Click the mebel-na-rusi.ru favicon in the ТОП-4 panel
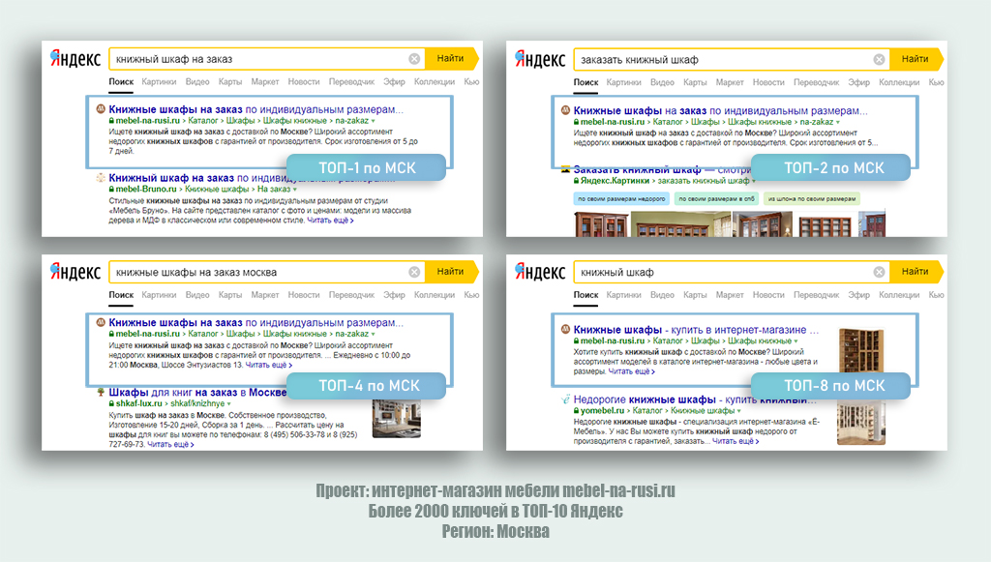The image size is (991, 562). [x=101, y=322]
